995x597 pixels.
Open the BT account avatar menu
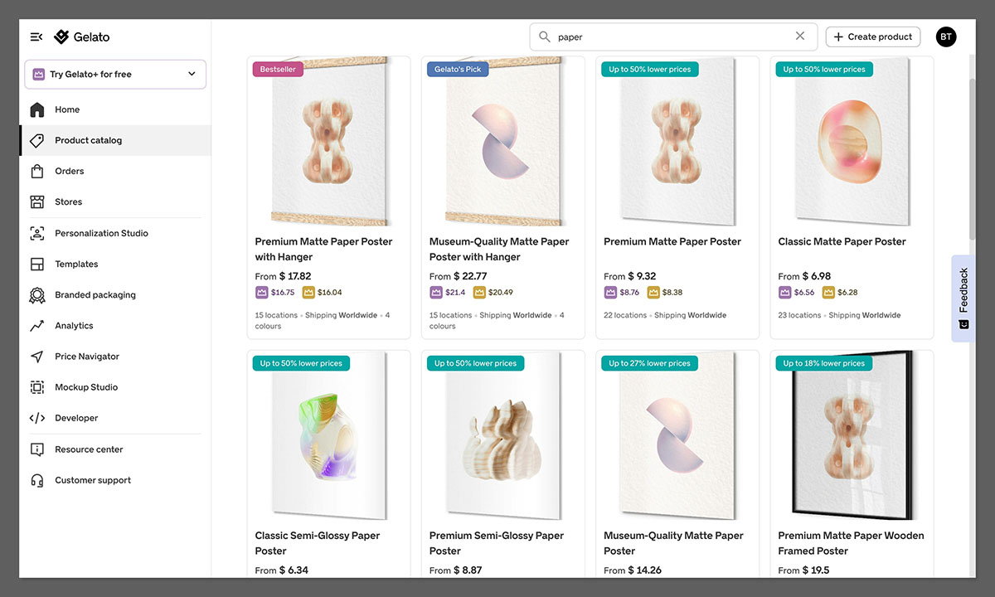945,36
